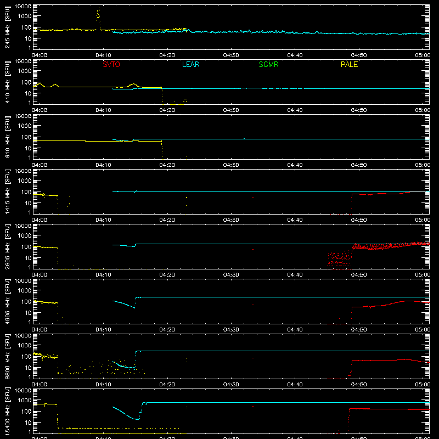Click the 10000 y-axis value on the 15400 MHz panel
439x439 pixels.
coord(23,391)
